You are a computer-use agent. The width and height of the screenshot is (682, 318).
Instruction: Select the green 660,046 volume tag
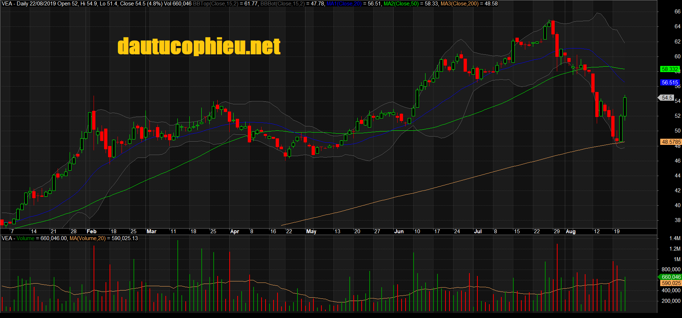tap(671, 277)
